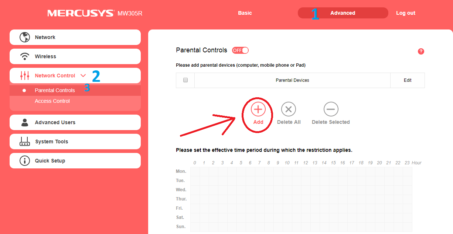Add a parental device with plus icon
453x234 pixels.
[x=258, y=109]
